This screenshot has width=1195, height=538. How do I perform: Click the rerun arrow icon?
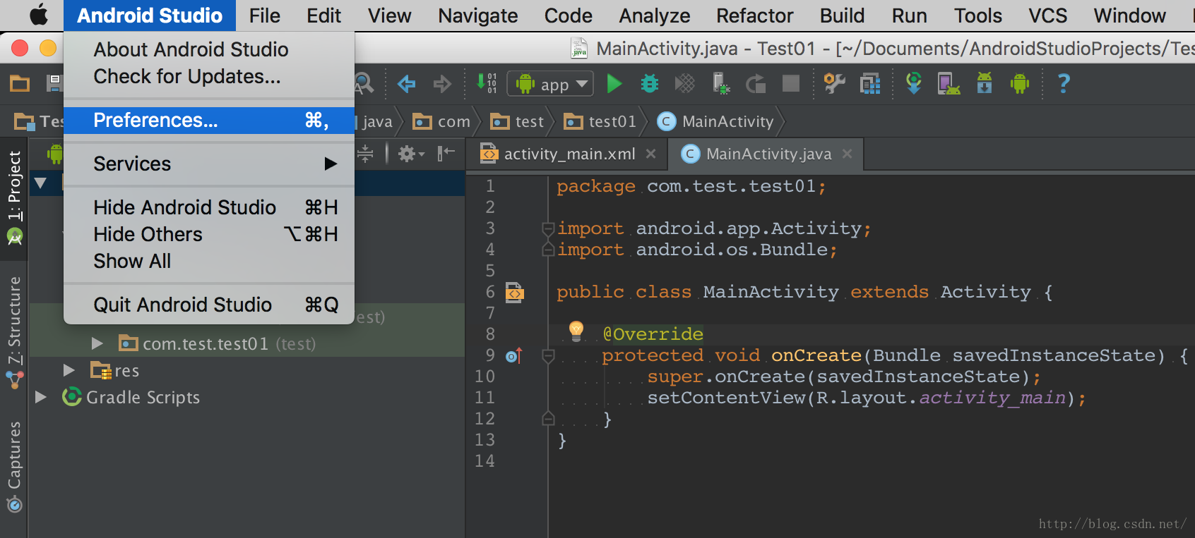coord(756,84)
